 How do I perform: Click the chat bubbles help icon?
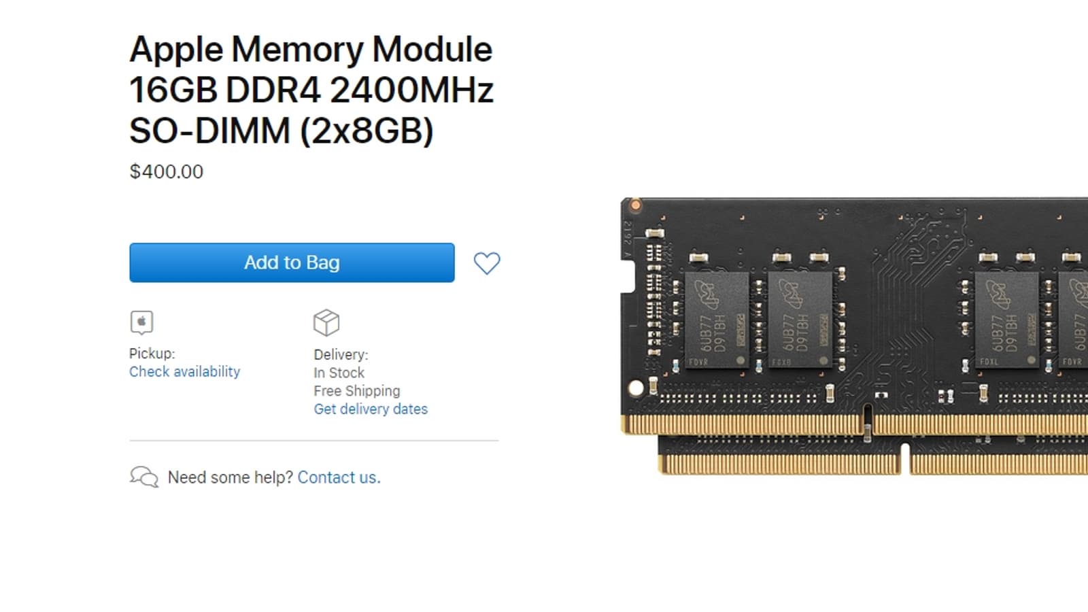143,477
